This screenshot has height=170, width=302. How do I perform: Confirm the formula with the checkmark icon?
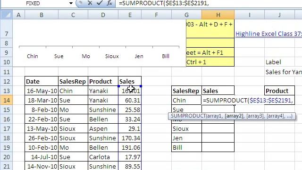click(100, 3)
